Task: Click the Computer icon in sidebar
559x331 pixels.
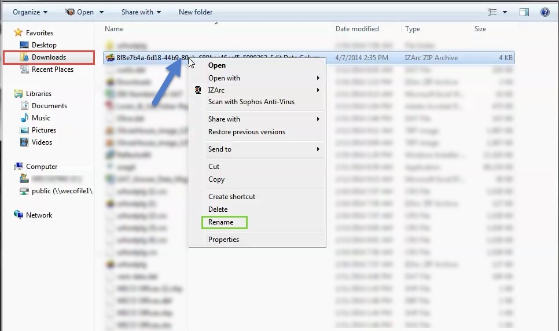Action: [x=18, y=167]
